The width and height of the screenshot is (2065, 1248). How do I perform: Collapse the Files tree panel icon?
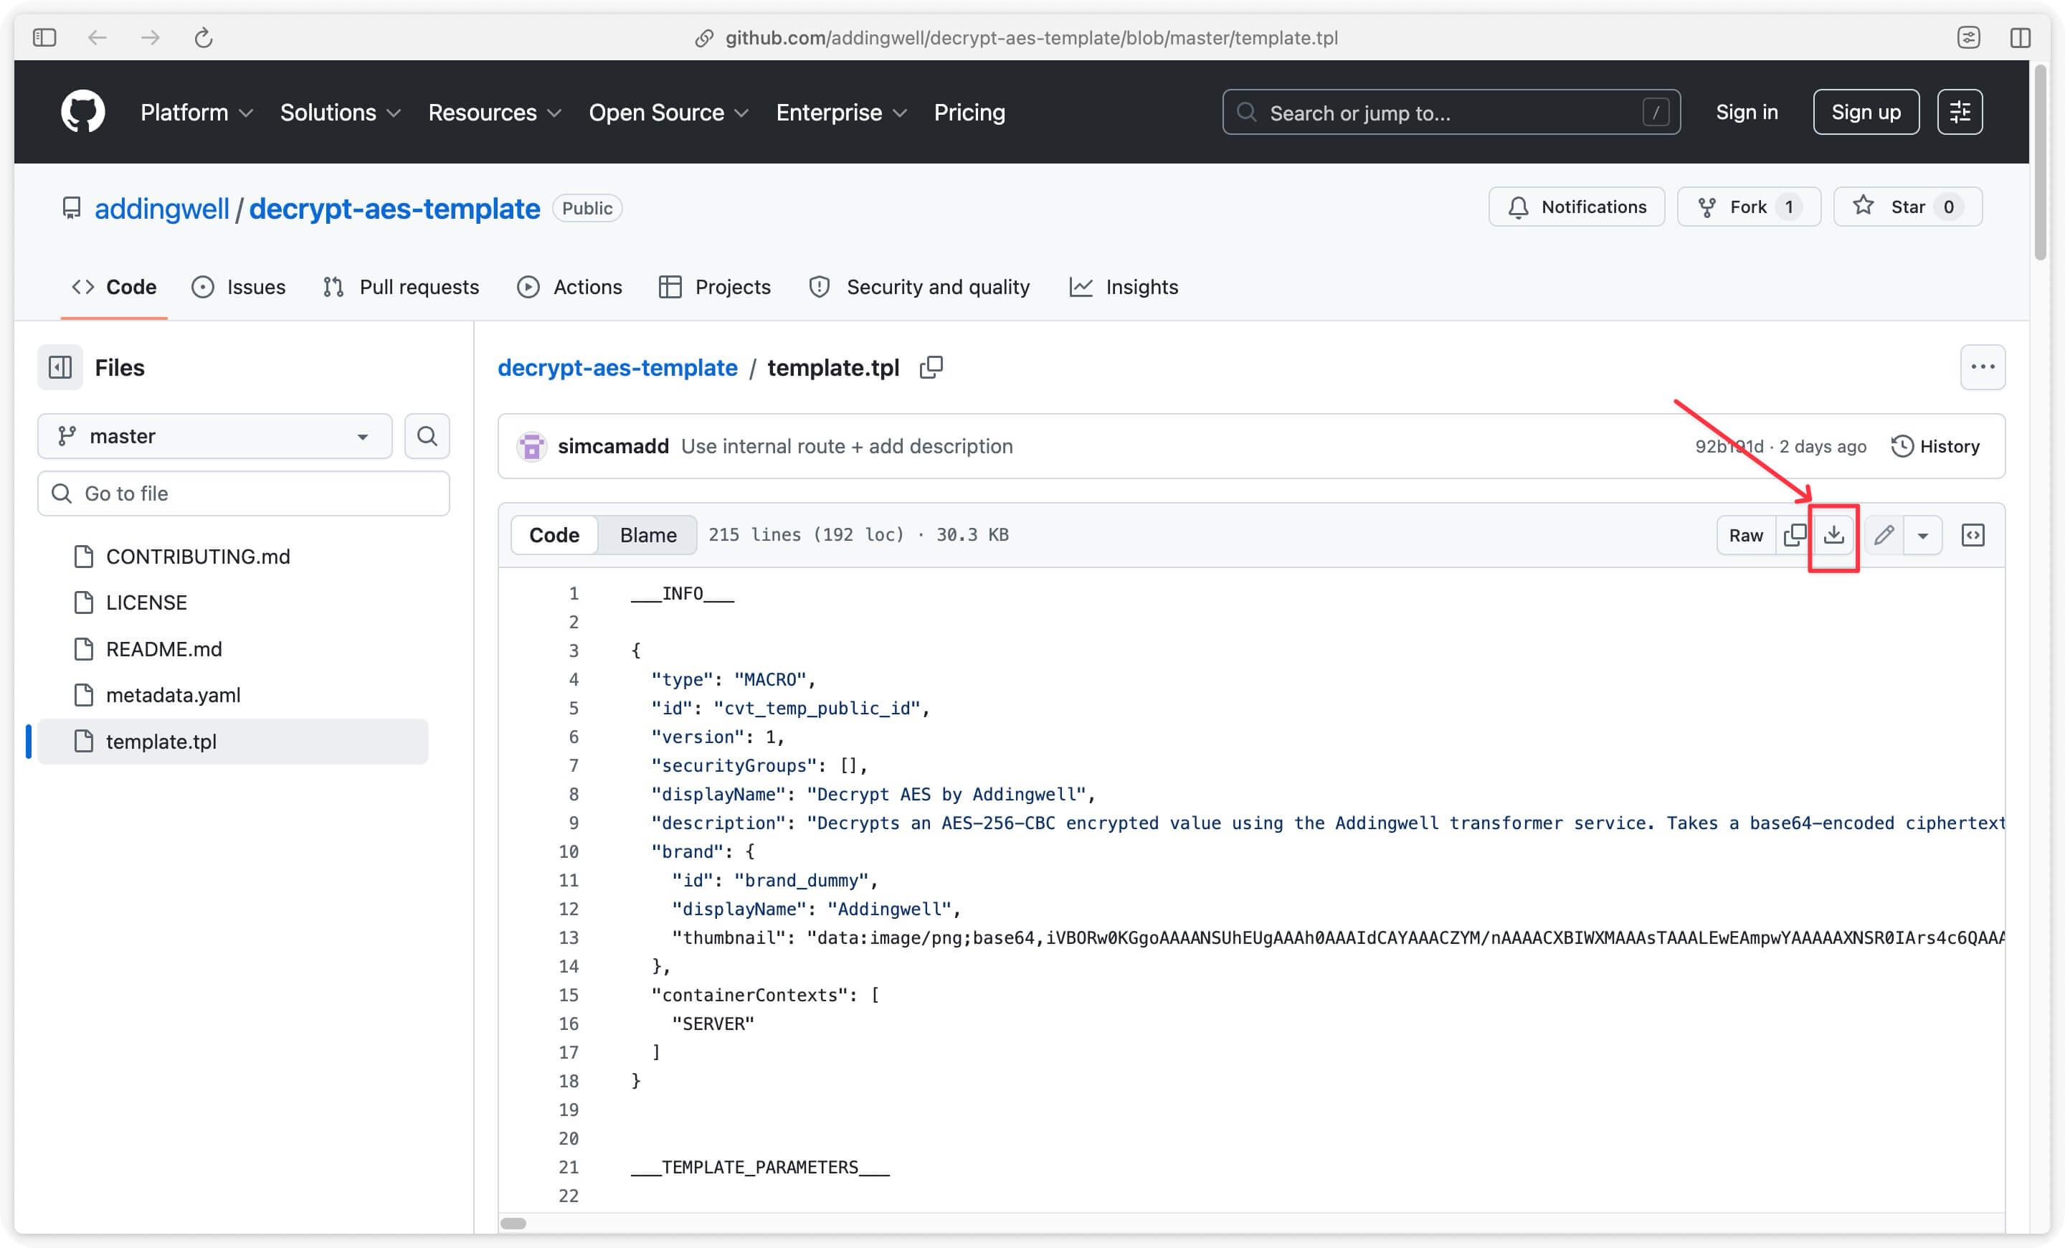point(60,367)
